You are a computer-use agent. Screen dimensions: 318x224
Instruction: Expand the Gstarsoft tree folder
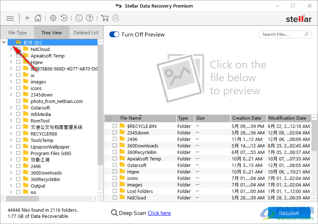[x=11, y=107]
